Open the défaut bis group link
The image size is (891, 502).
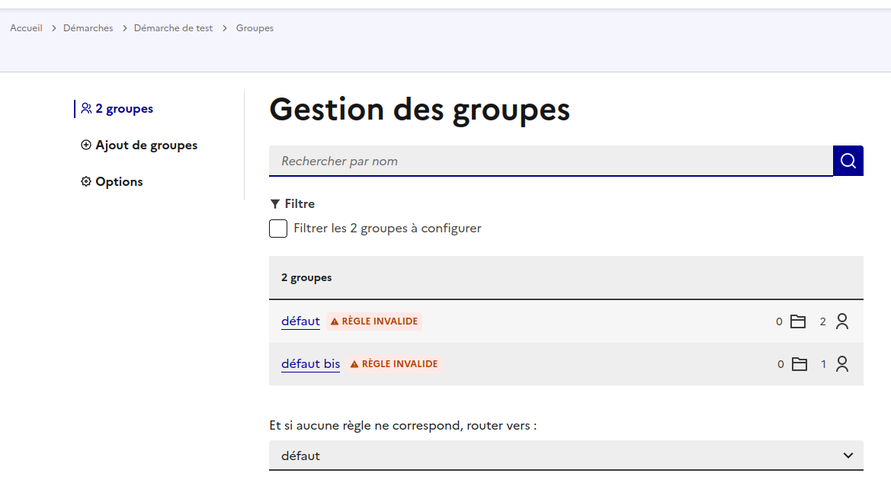coord(310,364)
